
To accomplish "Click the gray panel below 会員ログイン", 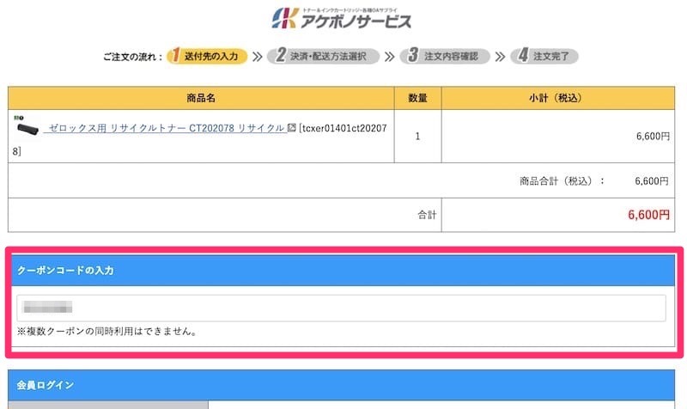I will click(107, 404).
